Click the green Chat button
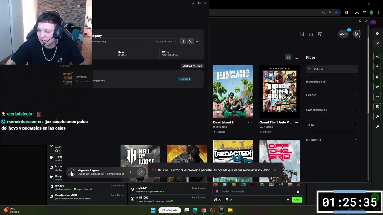This screenshot has height=215, width=383. click(x=297, y=200)
